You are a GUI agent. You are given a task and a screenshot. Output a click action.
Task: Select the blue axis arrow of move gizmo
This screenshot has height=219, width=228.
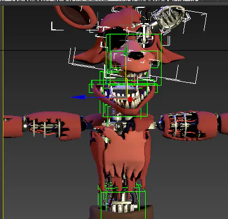[78, 97]
